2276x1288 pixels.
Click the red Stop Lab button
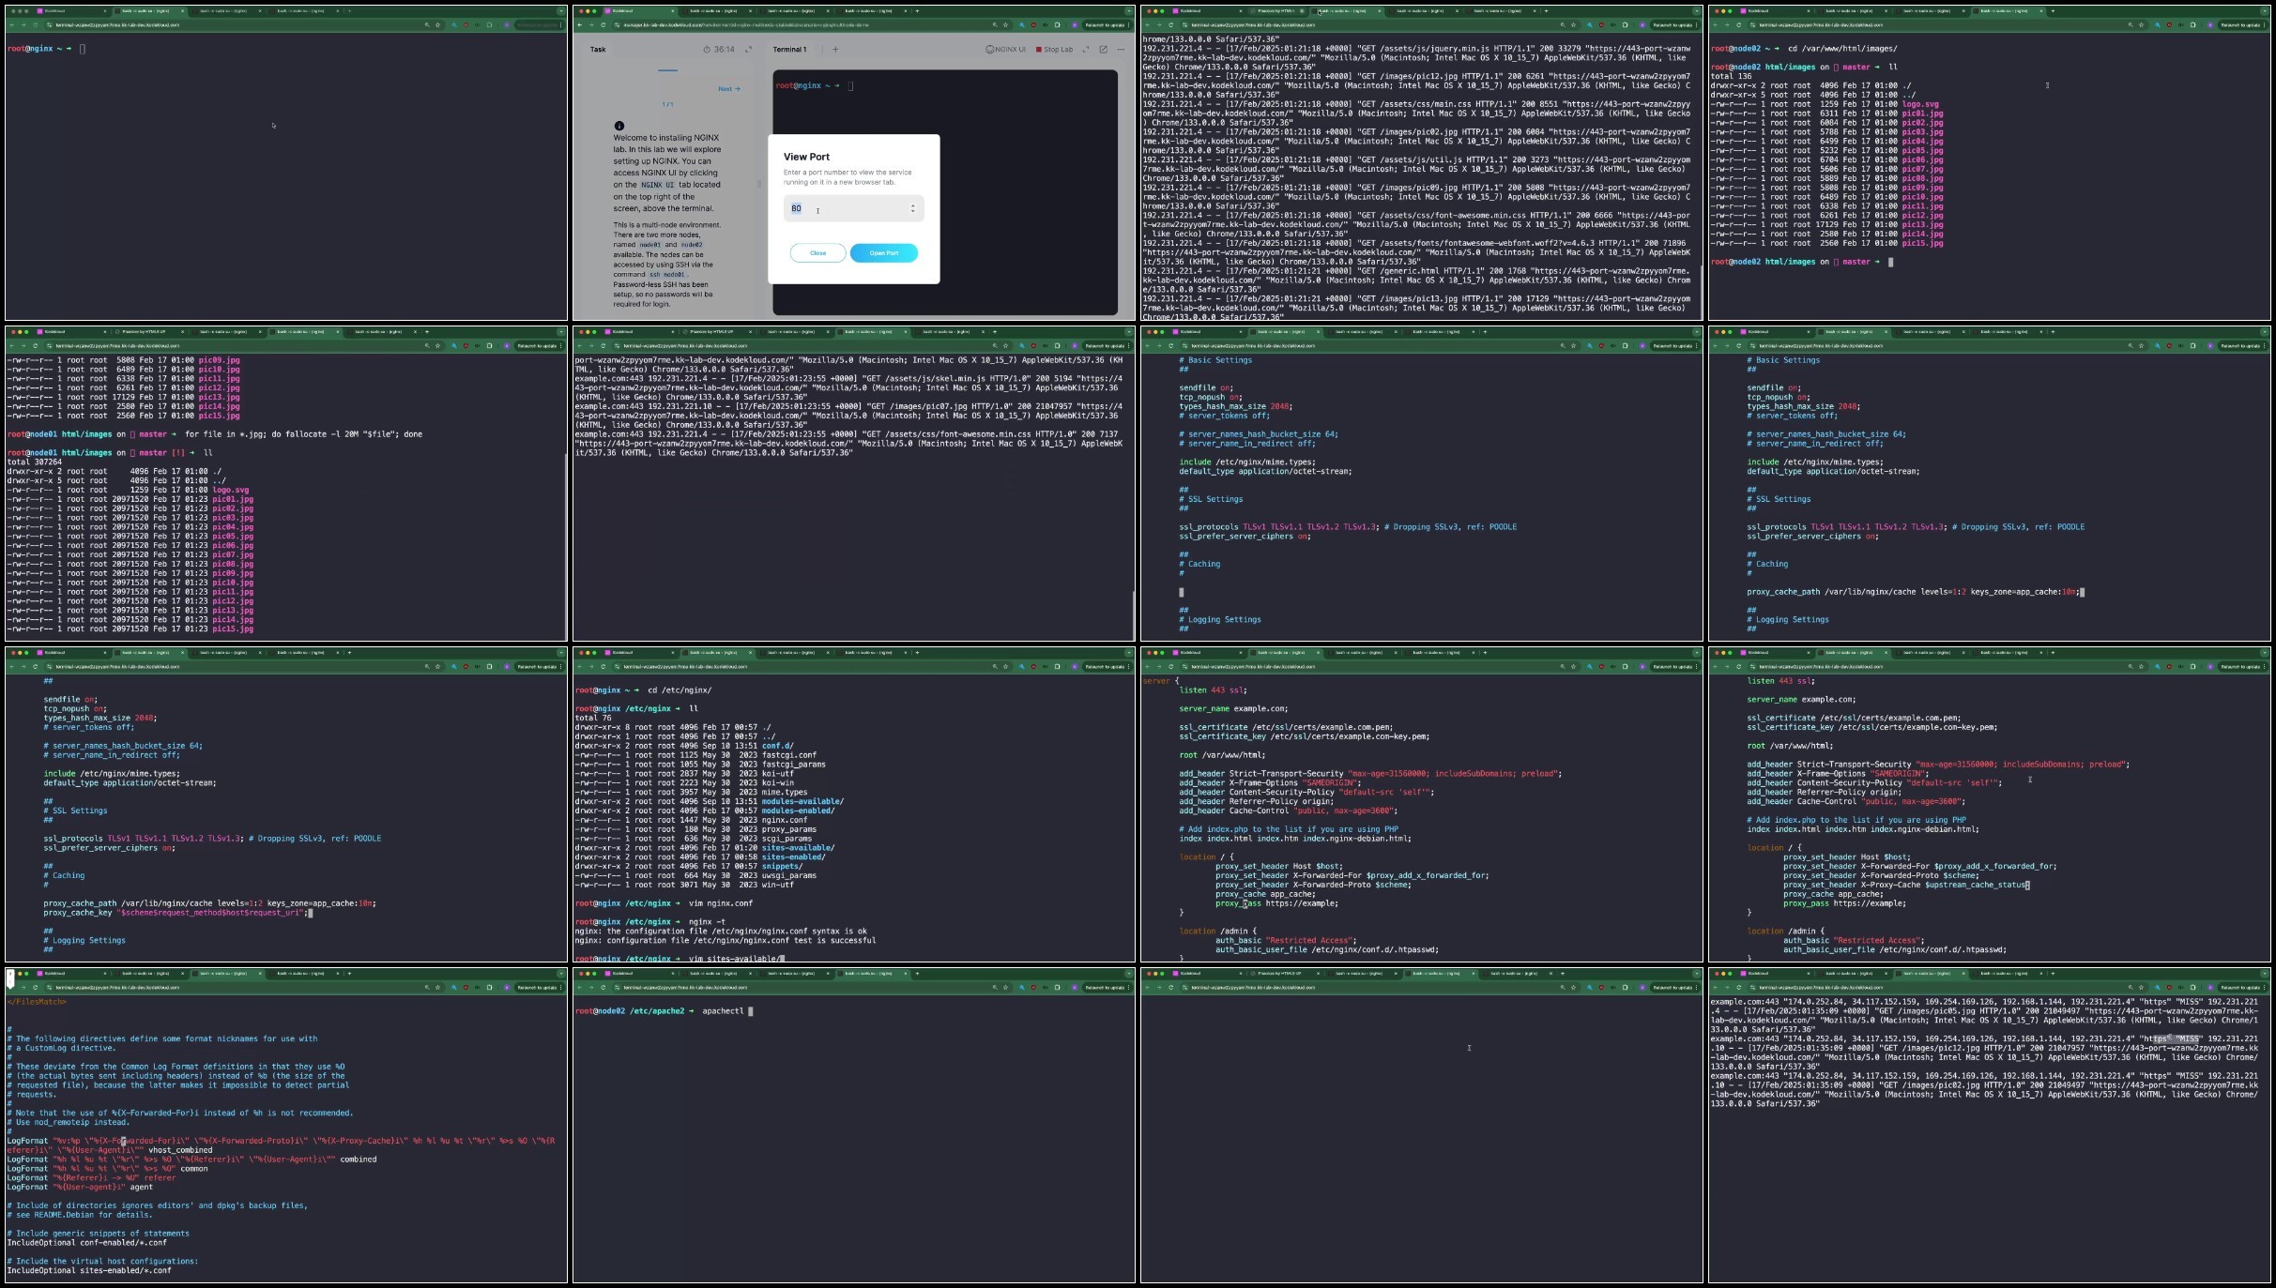[1054, 50]
